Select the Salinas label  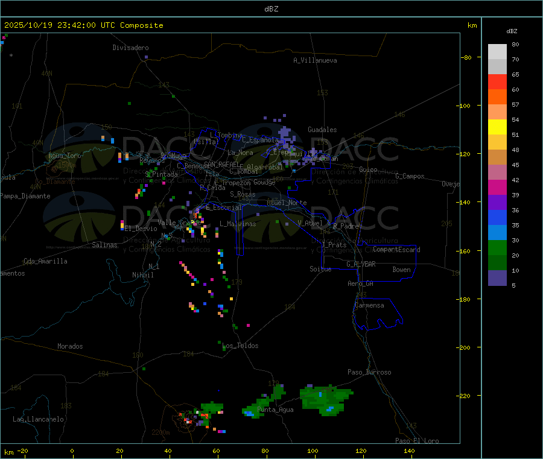point(104,245)
